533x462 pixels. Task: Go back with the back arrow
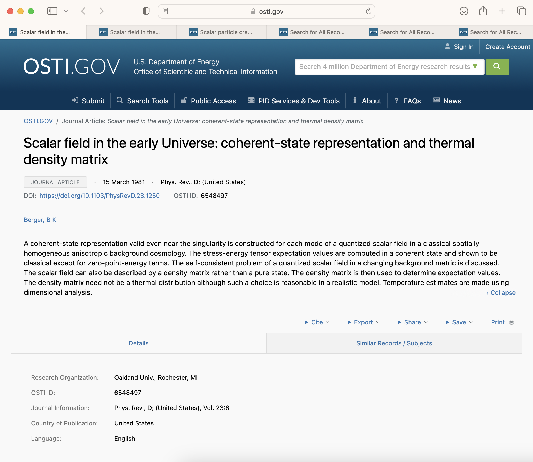[x=83, y=11]
